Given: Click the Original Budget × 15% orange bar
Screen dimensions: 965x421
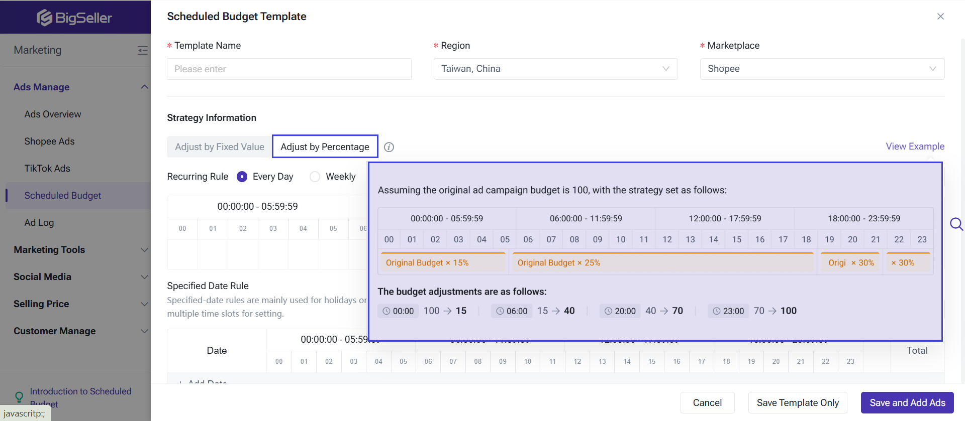Looking at the screenshot, I should coord(443,262).
